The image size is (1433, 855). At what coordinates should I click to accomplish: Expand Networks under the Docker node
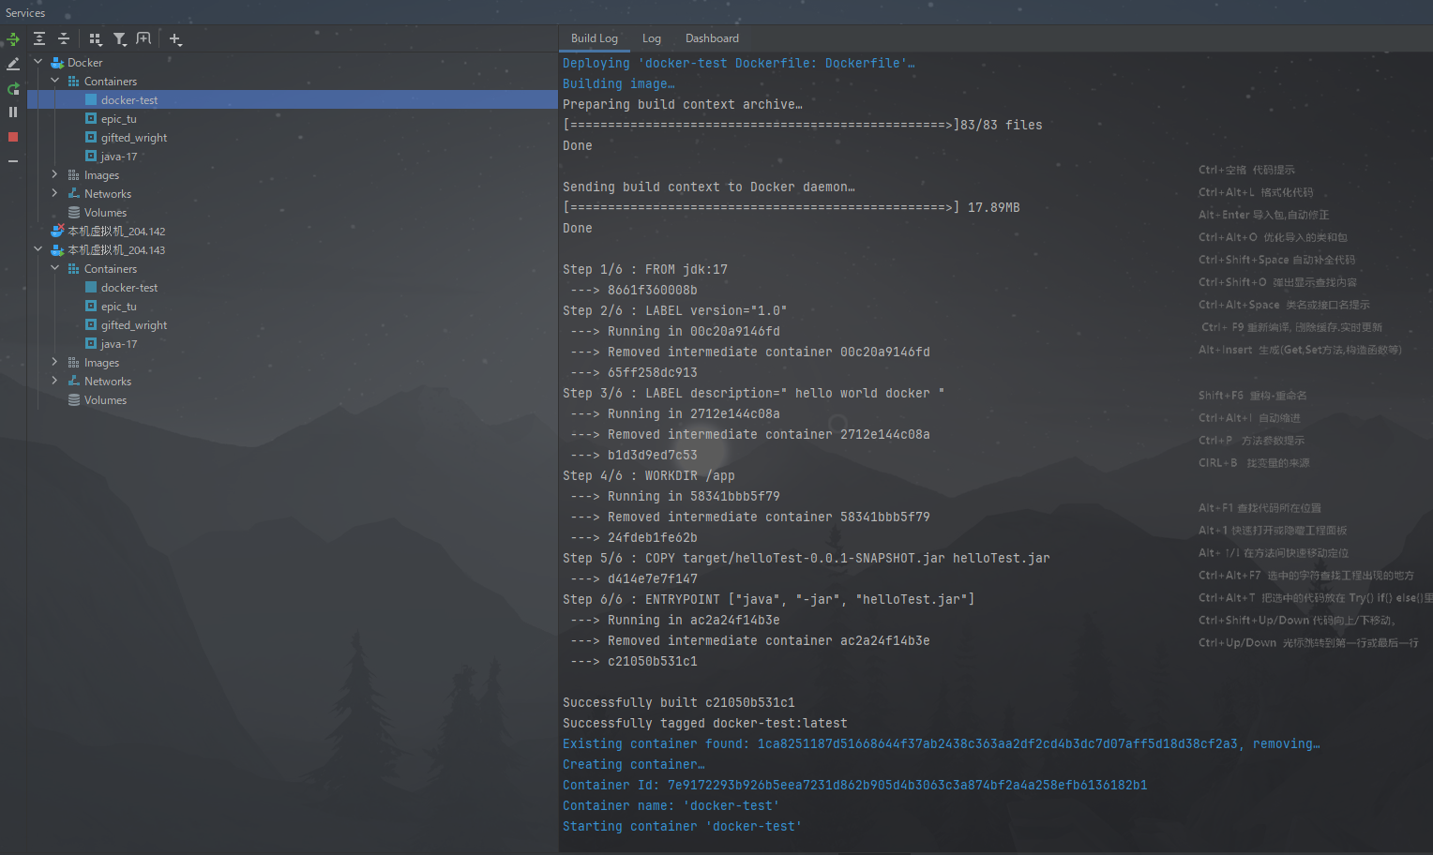pyautogui.click(x=54, y=193)
